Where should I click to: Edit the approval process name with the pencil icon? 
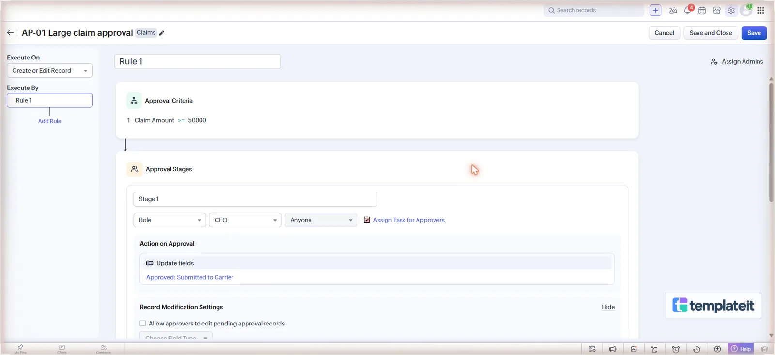coord(162,33)
